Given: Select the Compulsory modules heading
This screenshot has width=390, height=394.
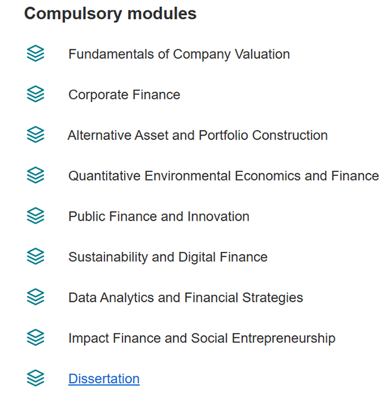Looking at the screenshot, I should [110, 14].
